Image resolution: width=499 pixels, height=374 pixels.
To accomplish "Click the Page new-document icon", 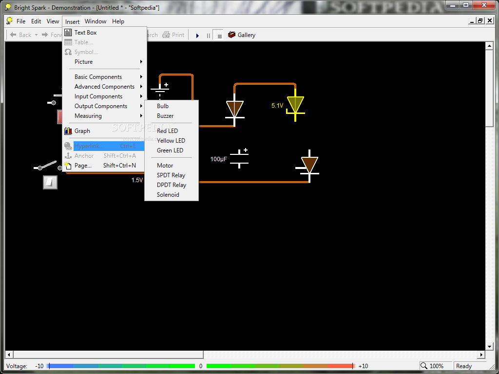I will click(x=67, y=166).
